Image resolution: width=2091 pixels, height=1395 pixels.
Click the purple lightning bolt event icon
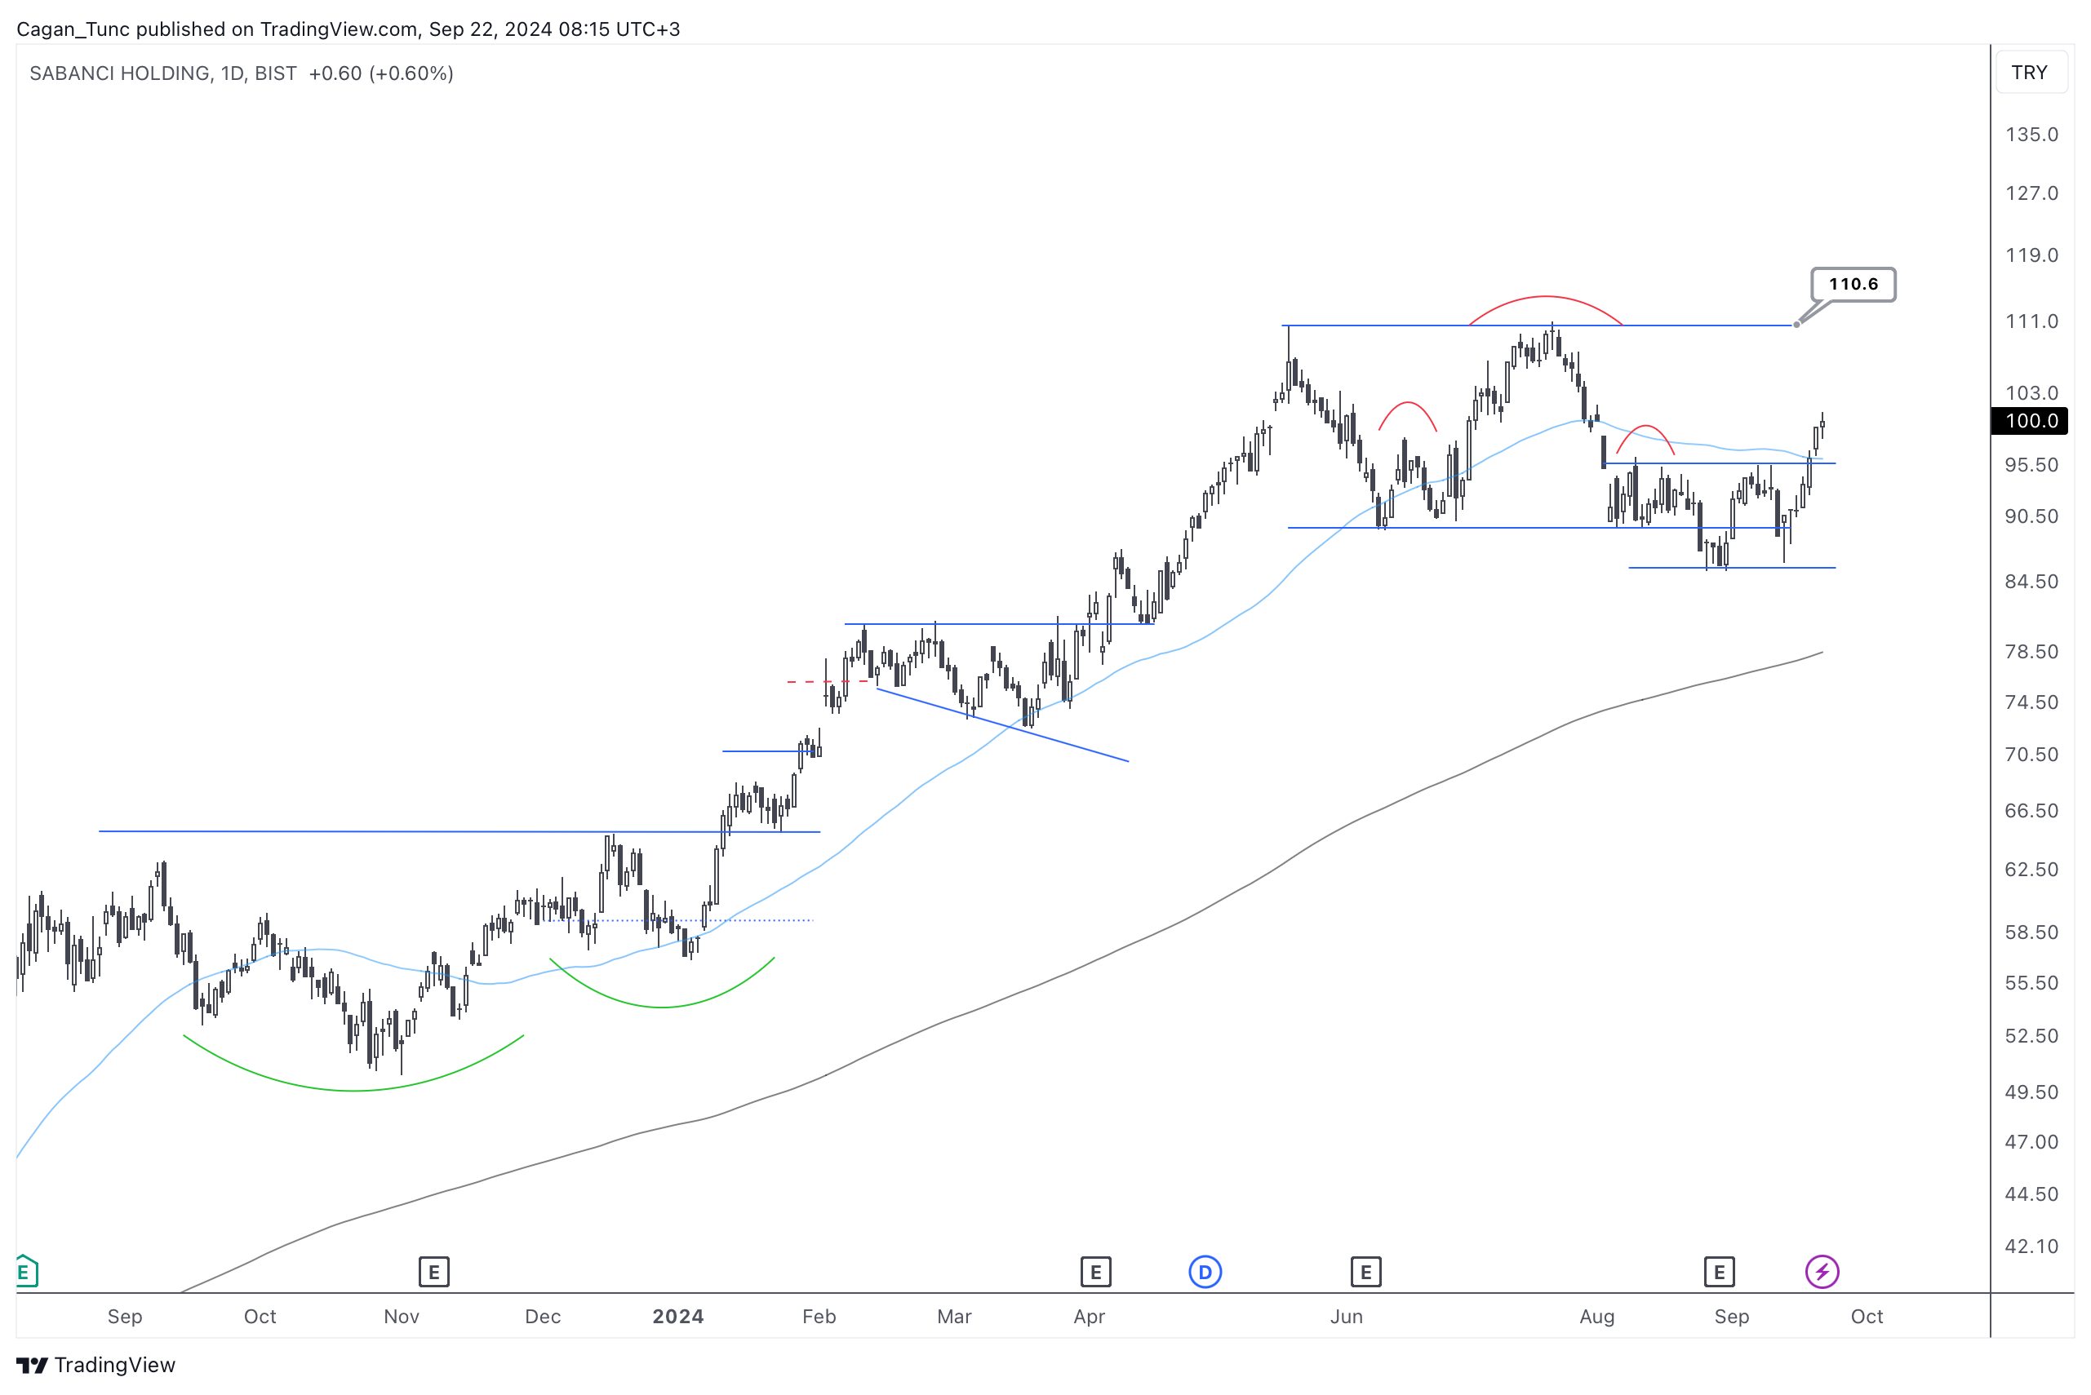point(1822,1273)
